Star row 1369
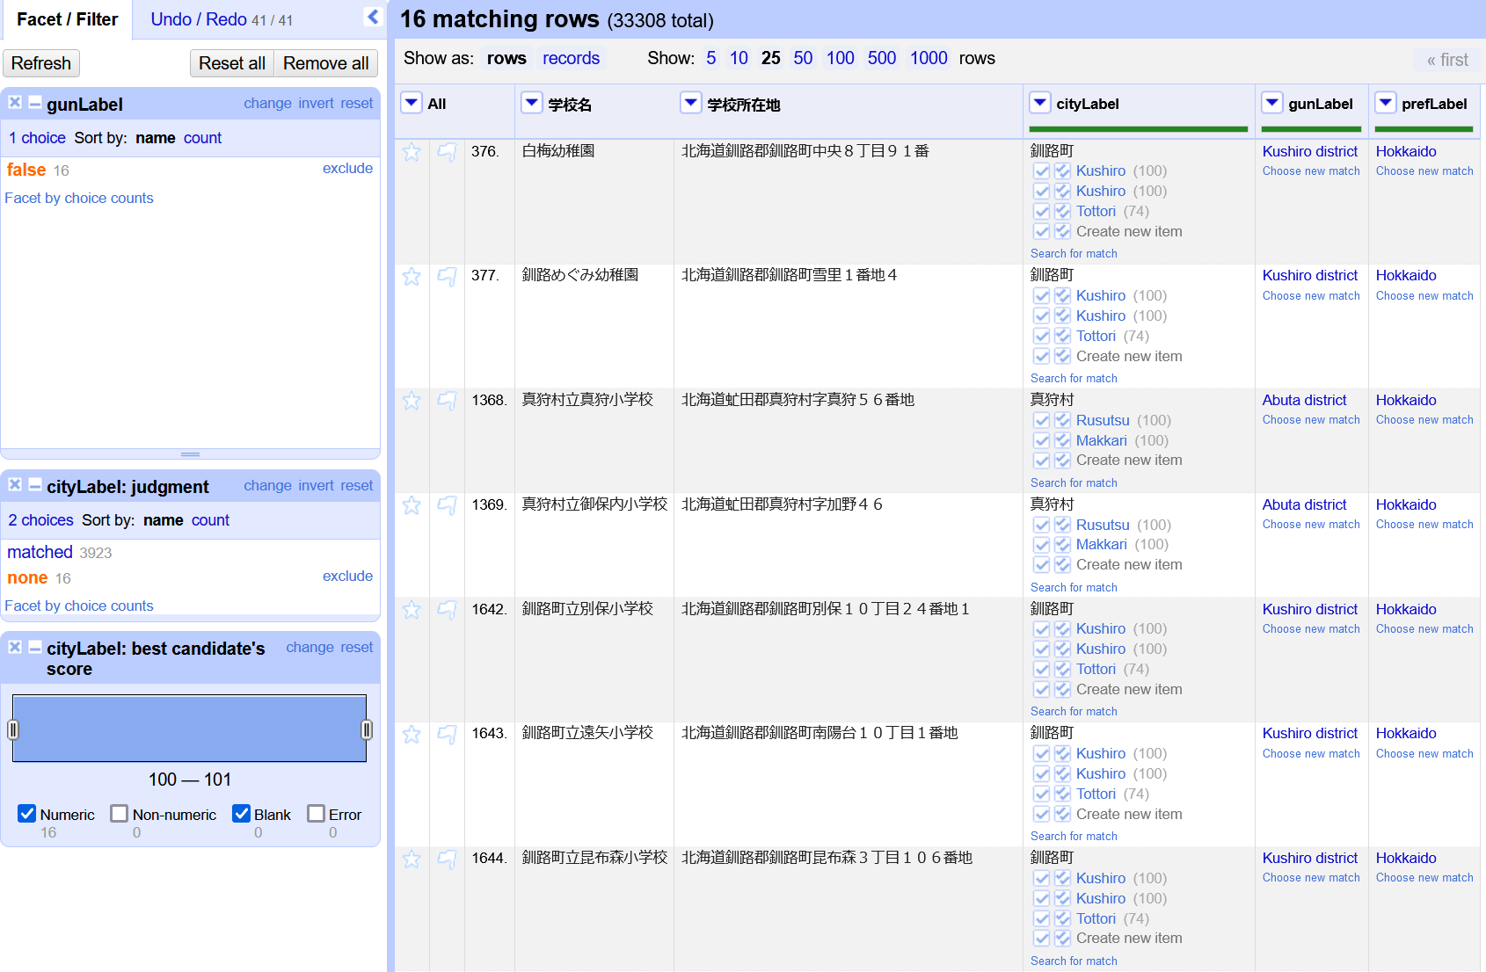1486x972 pixels. coord(412,505)
